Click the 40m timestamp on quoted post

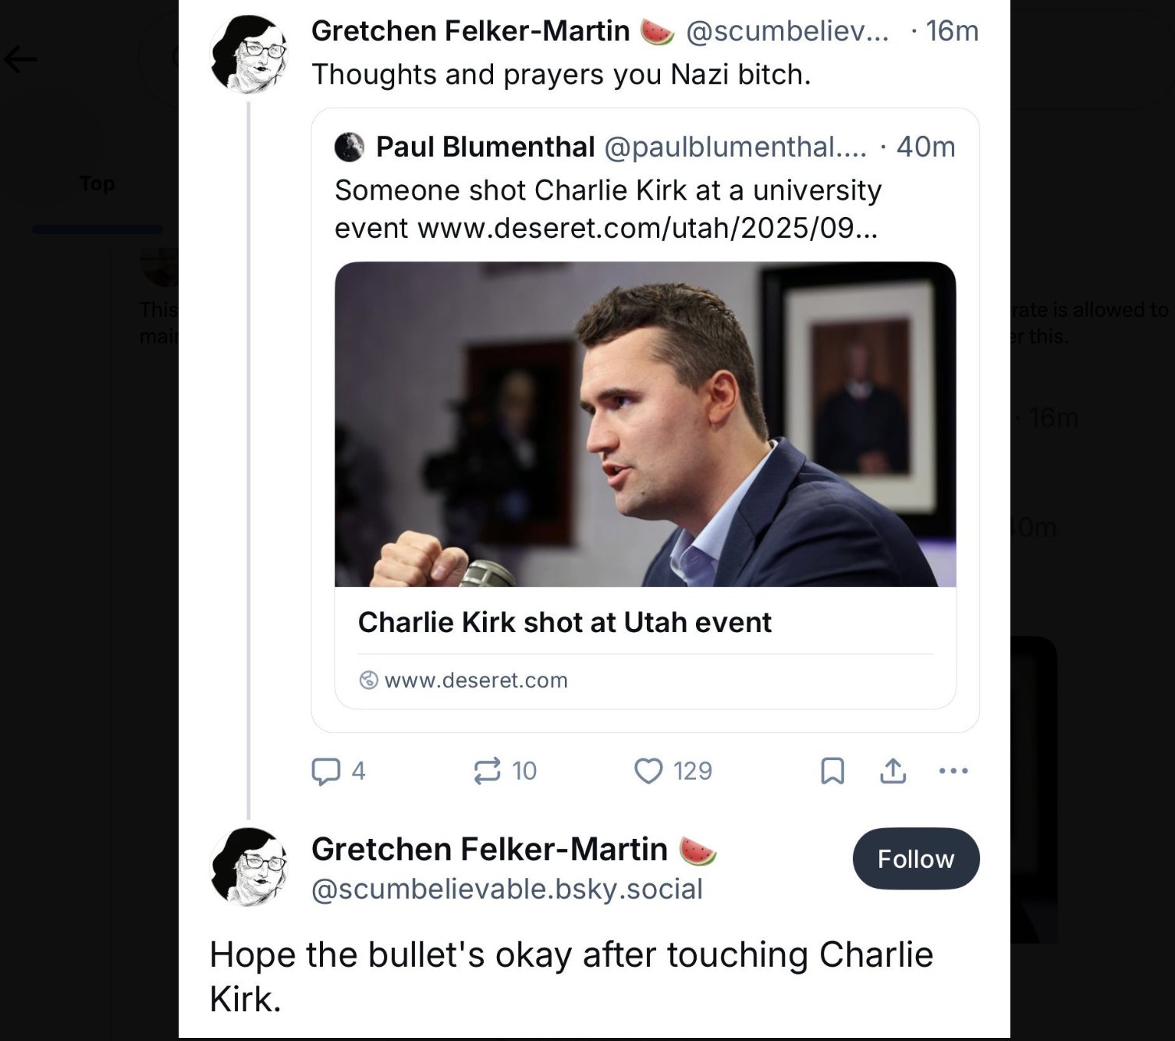tap(925, 147)
